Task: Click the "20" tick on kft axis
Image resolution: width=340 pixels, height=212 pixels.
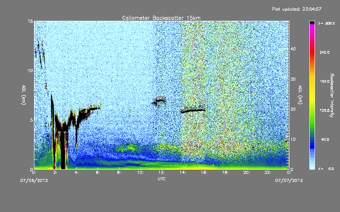Action: [293, 109]
